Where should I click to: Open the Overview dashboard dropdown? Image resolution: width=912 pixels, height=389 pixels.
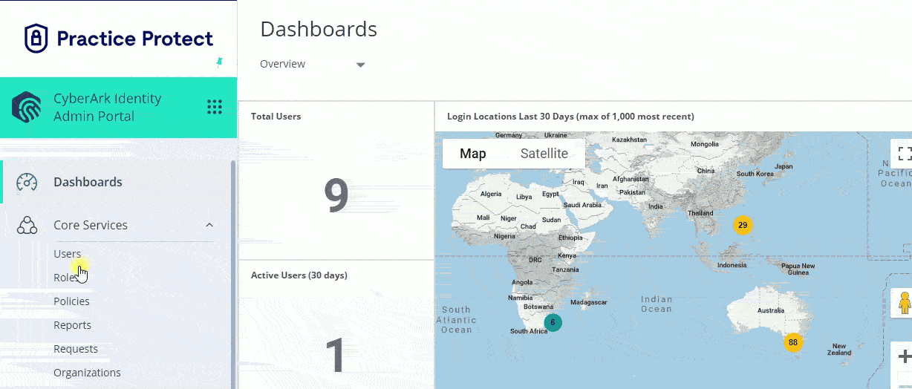[313, 64]
